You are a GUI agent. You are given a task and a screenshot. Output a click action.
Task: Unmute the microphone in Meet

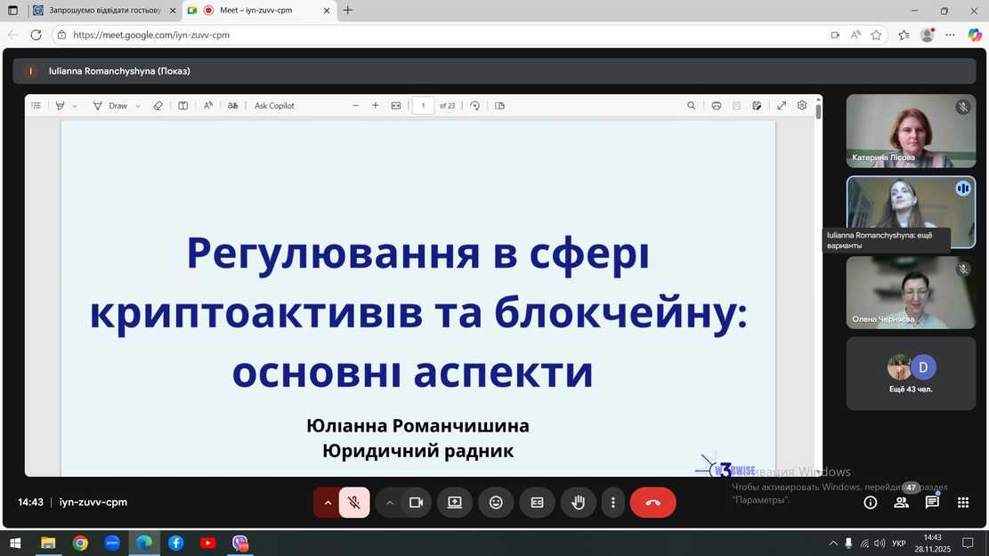[354, 503]
